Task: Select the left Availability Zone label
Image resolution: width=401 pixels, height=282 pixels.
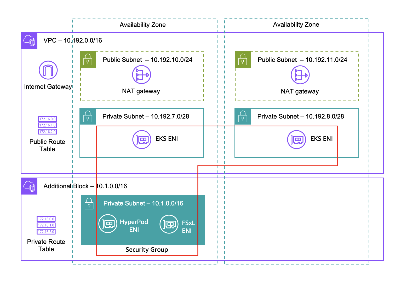Action: pyautogui.click(x=142, y=25)
